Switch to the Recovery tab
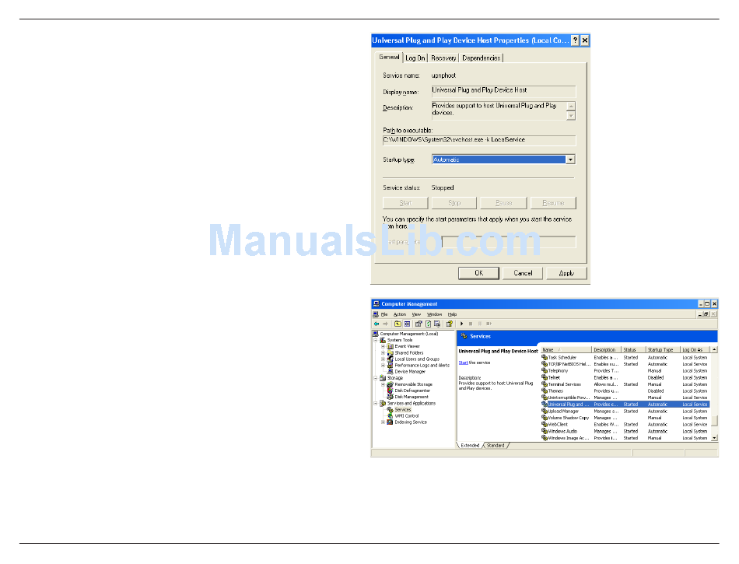 (443, 58)
